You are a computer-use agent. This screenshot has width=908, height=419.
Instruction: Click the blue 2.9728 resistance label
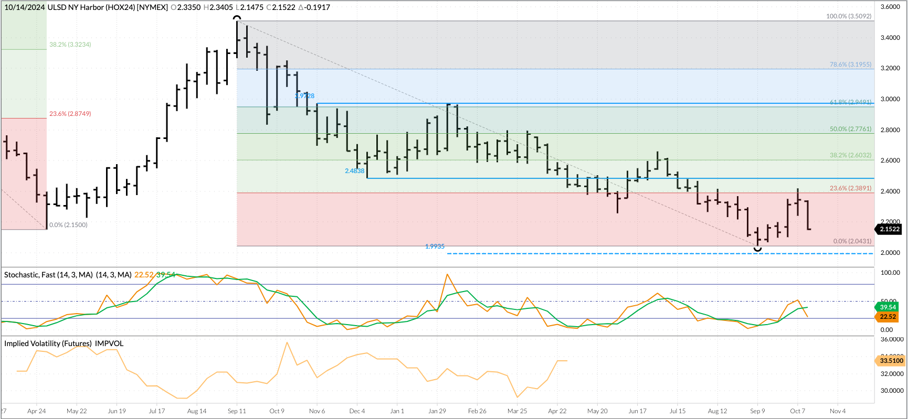[304, 96]
